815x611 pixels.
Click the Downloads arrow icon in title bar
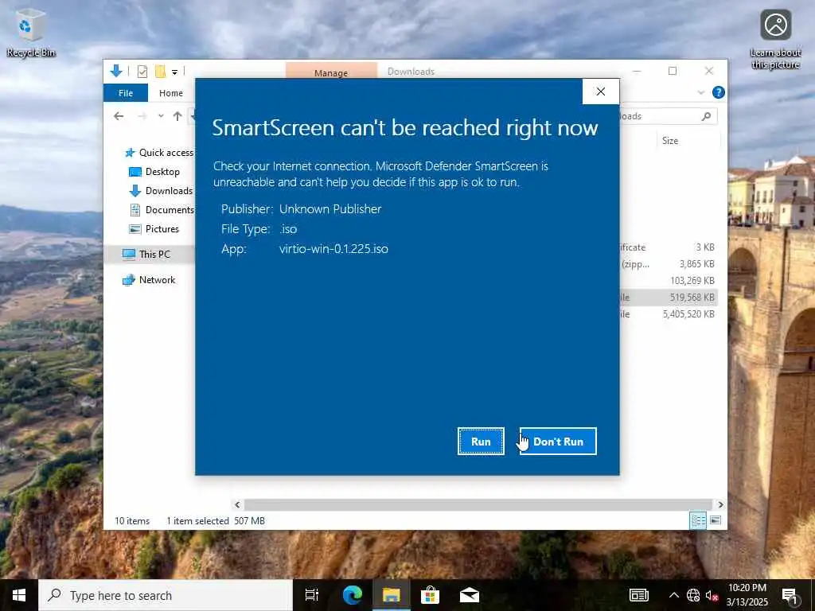116,71
